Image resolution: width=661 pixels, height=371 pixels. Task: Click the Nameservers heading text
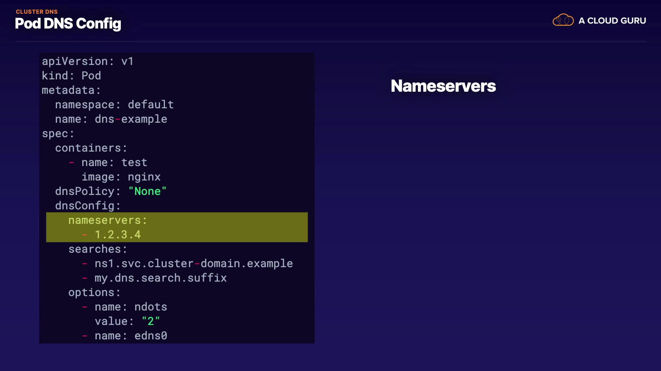point(443,86)
